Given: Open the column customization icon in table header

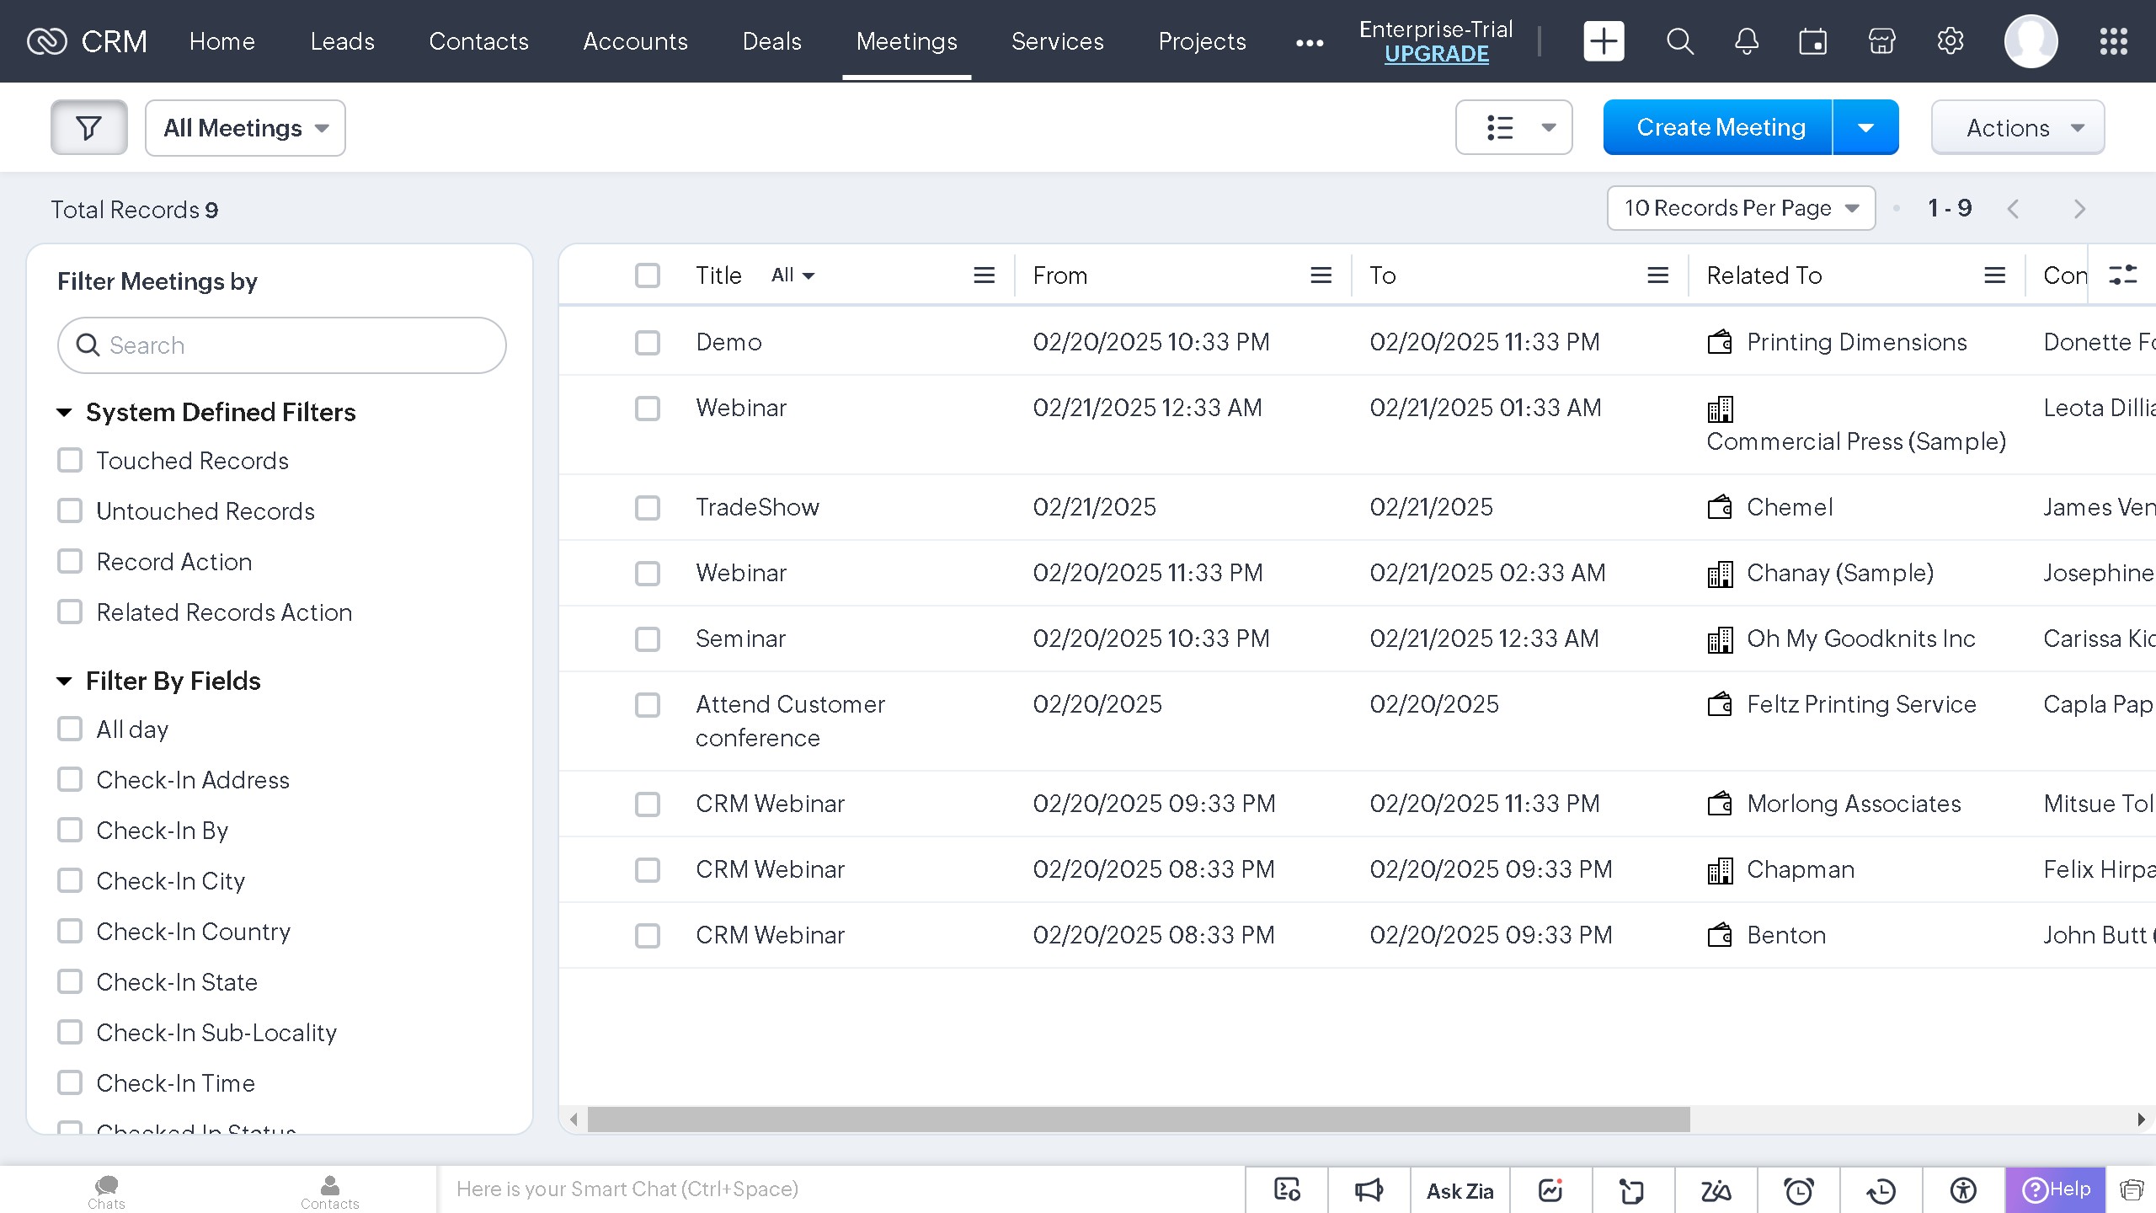Looking at the screenshot, I should [2122, 275].
